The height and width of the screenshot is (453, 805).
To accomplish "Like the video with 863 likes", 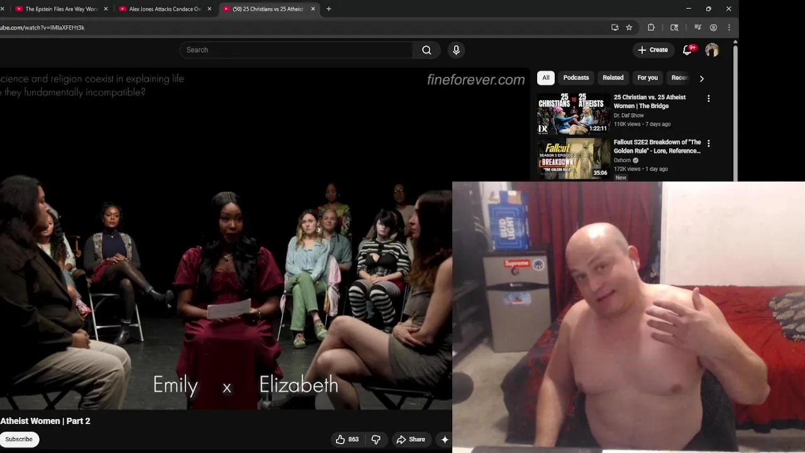I will pyautogui.click(x=347, y=439).
